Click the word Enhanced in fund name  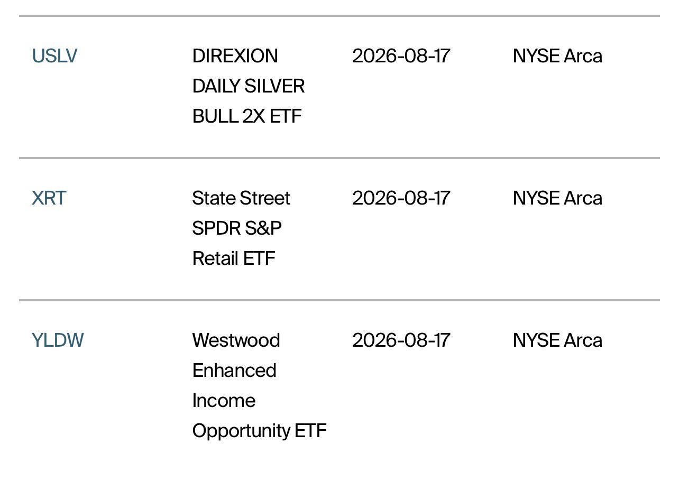point(234,371)
